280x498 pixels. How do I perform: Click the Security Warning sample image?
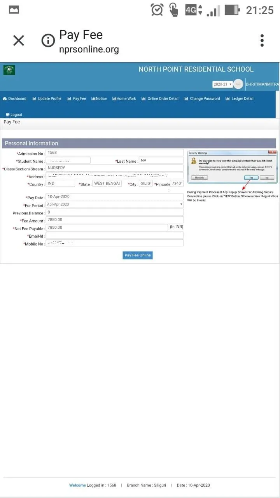click(x=233, y=167)
